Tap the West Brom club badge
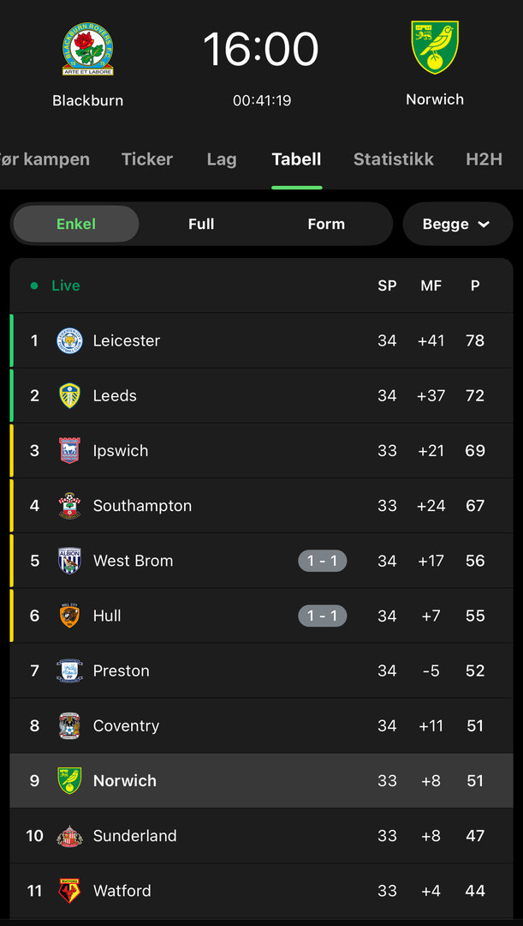The width and height of the screenshot is (523, 926). (x=69, y=561)
